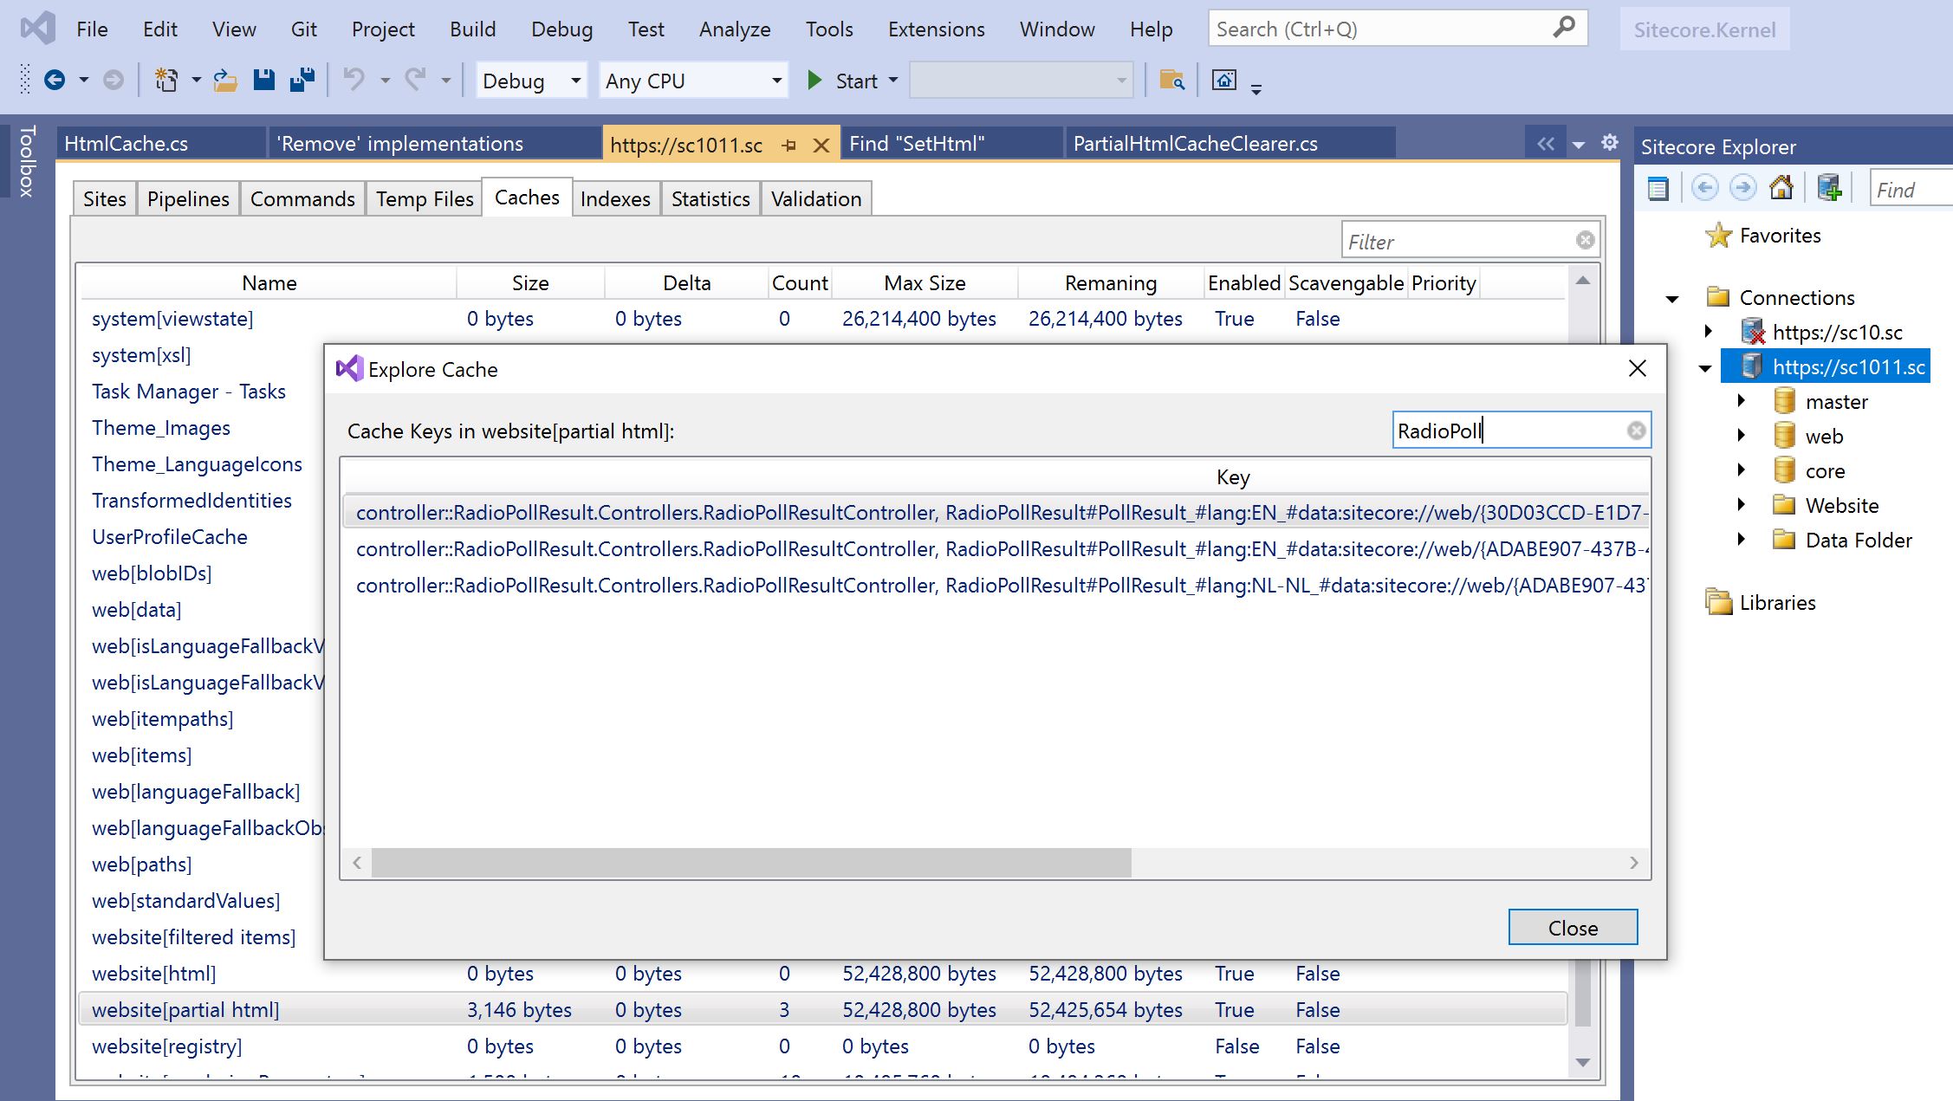1953x1101 pixels.
Task: Clear the RadioPoll search text
Action: (1636, 431)
